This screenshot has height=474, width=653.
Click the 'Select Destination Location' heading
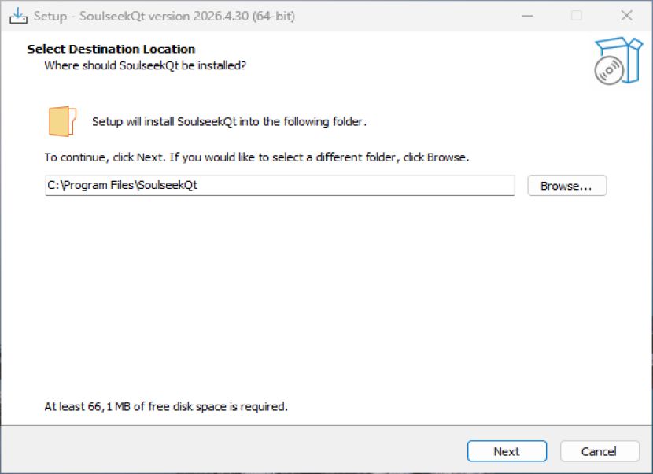coord(111,49)
